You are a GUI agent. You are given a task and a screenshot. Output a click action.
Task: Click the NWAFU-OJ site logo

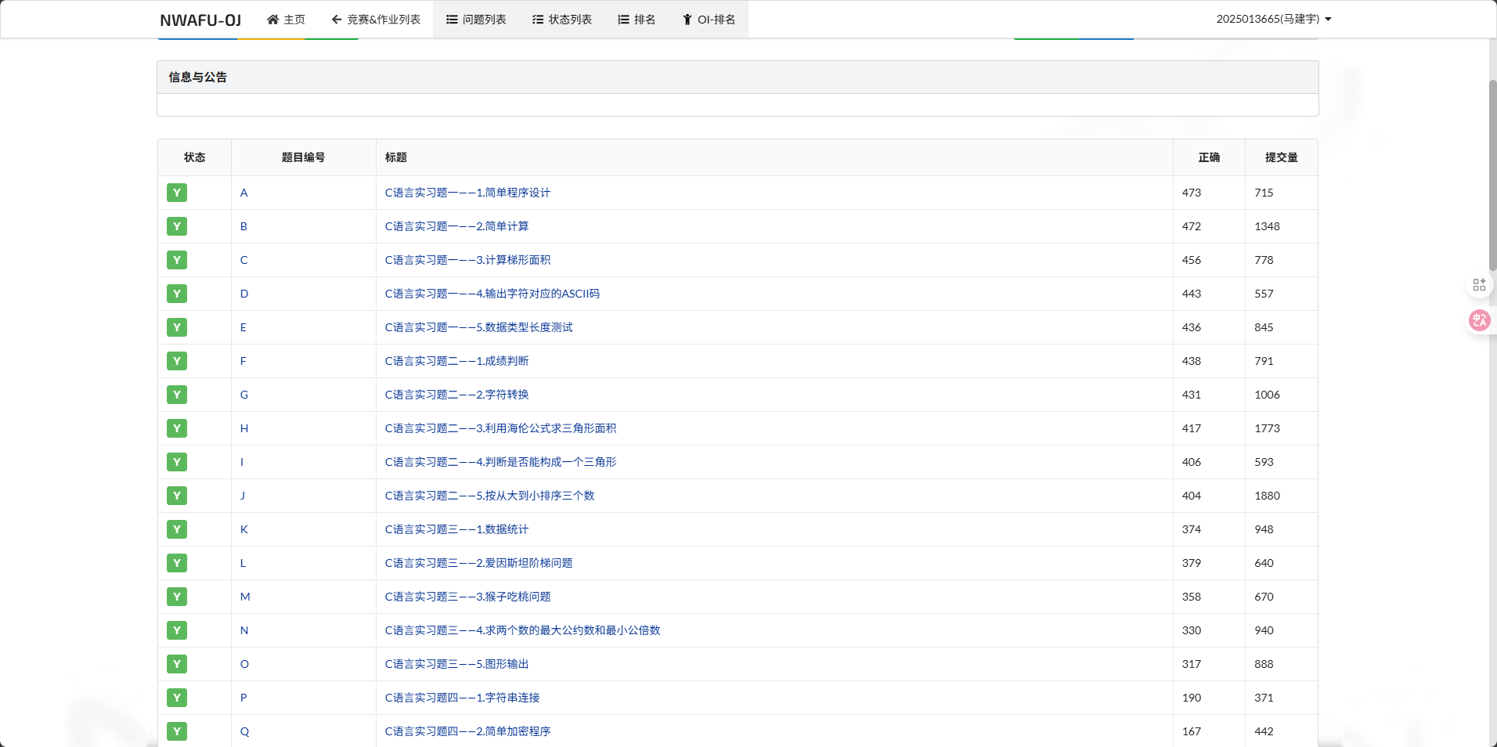point(200,20)
